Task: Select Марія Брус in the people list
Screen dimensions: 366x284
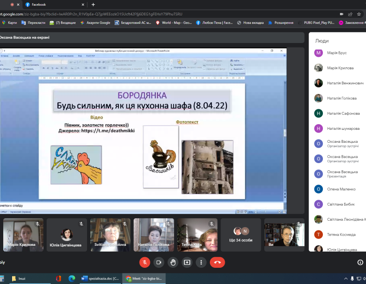Action: (337, 53)
